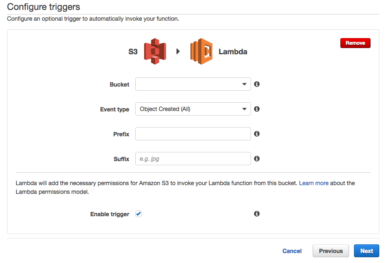
Task: Click the Next button
Action: (366, 251)
